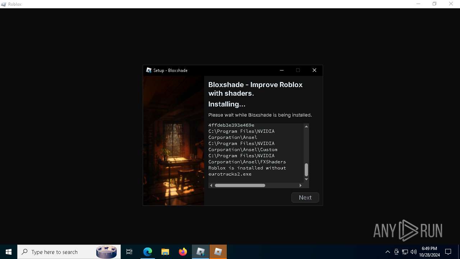Click the network tray icon
460x259 pixels.
pos(405,252)
